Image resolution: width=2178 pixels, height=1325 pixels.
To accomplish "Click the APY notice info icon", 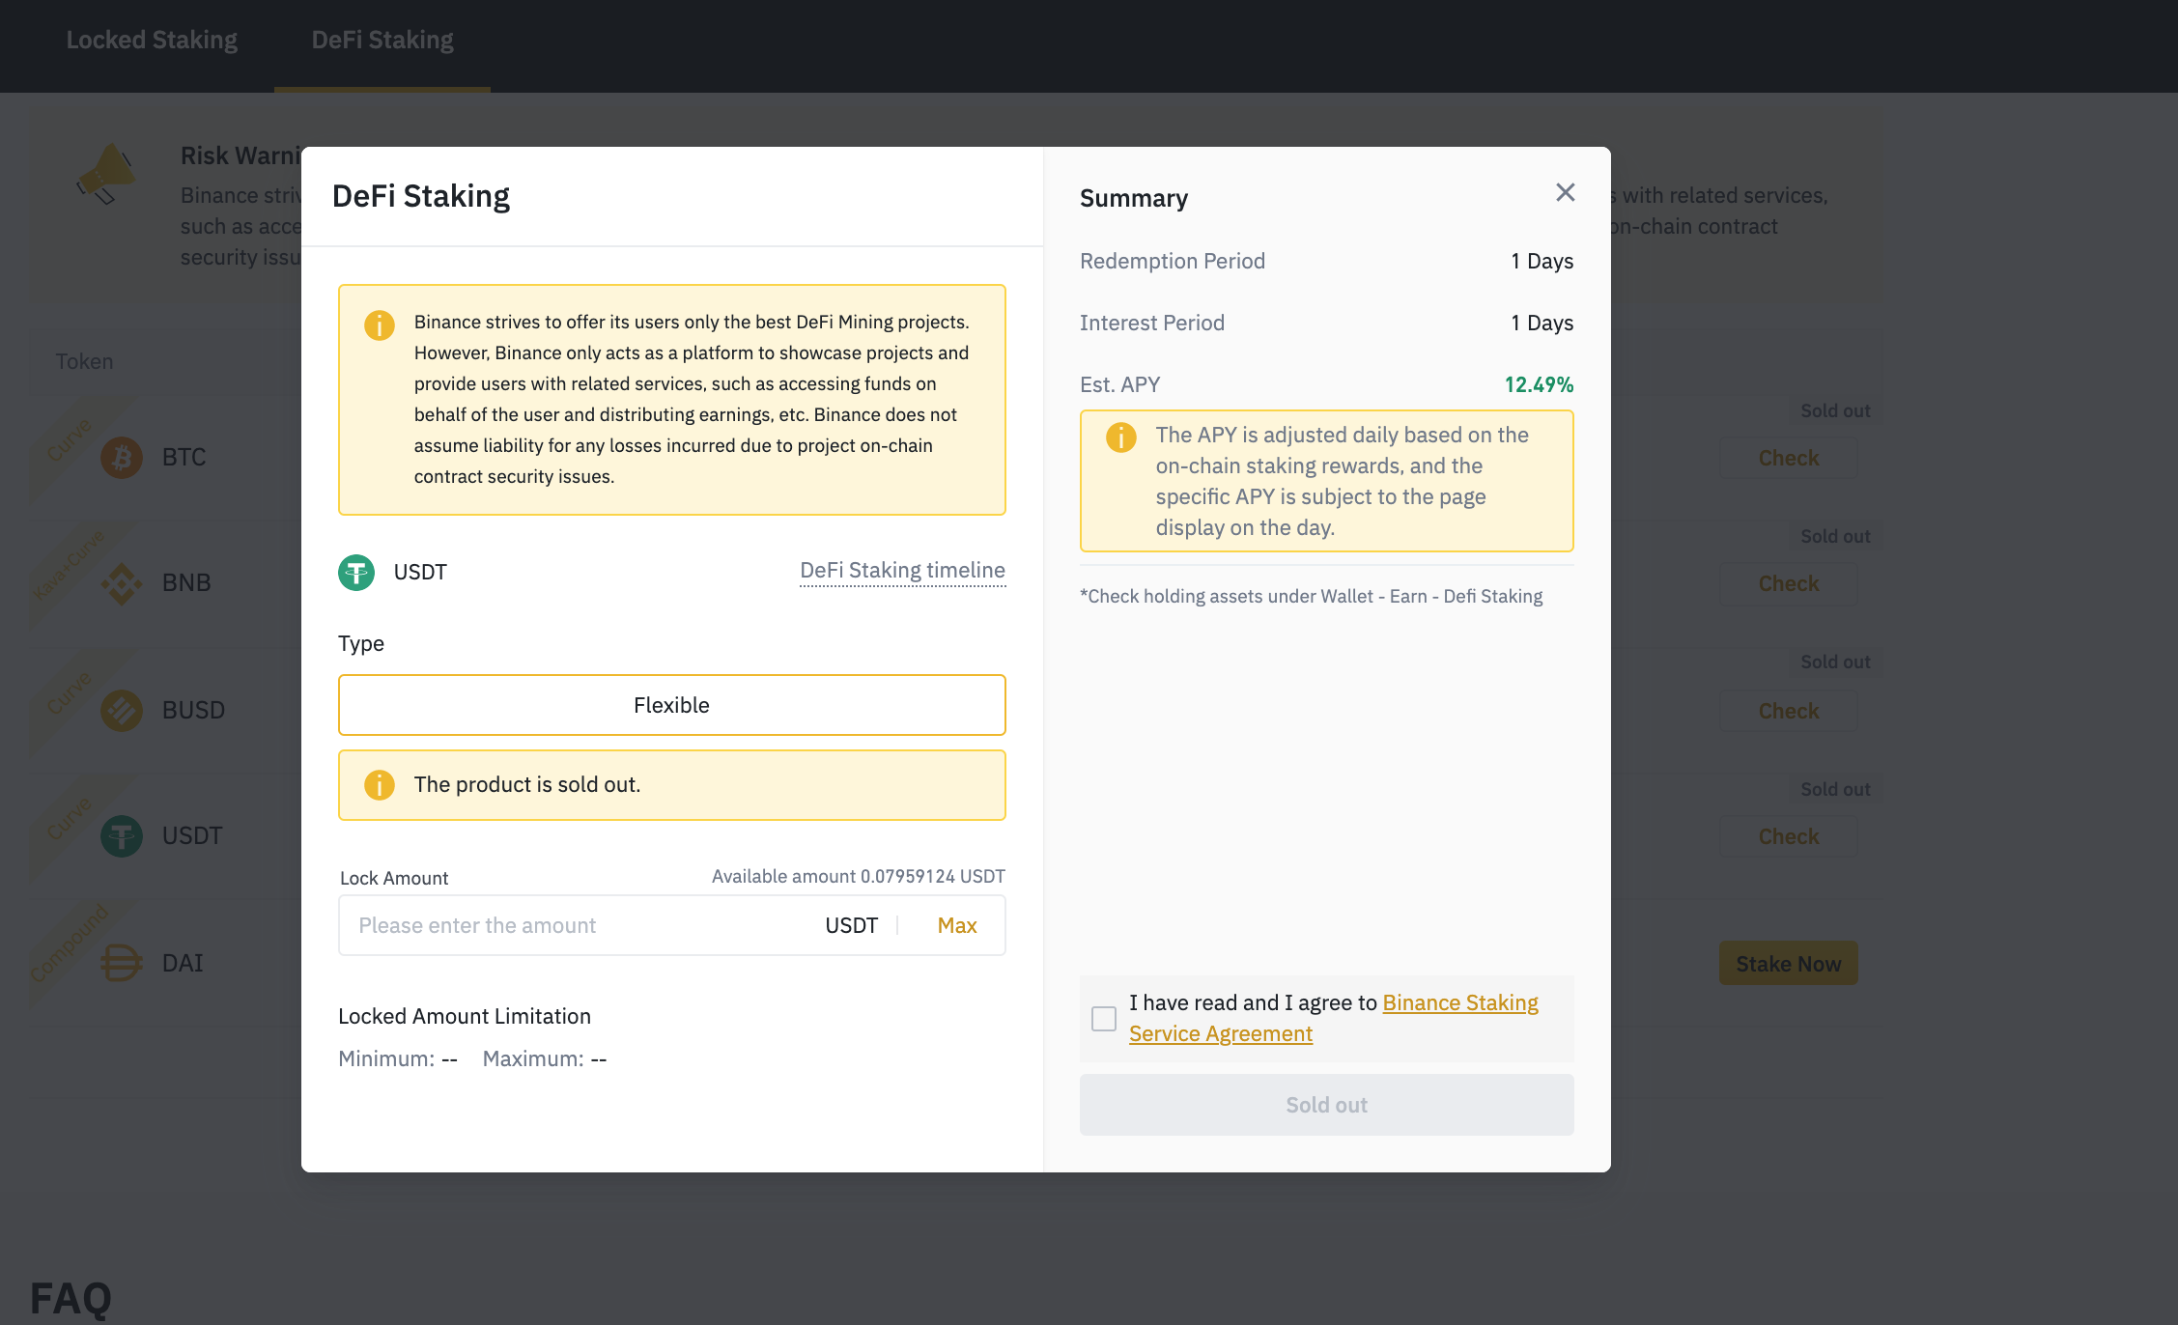I will pyautogui.click(x=1121, y=437).
